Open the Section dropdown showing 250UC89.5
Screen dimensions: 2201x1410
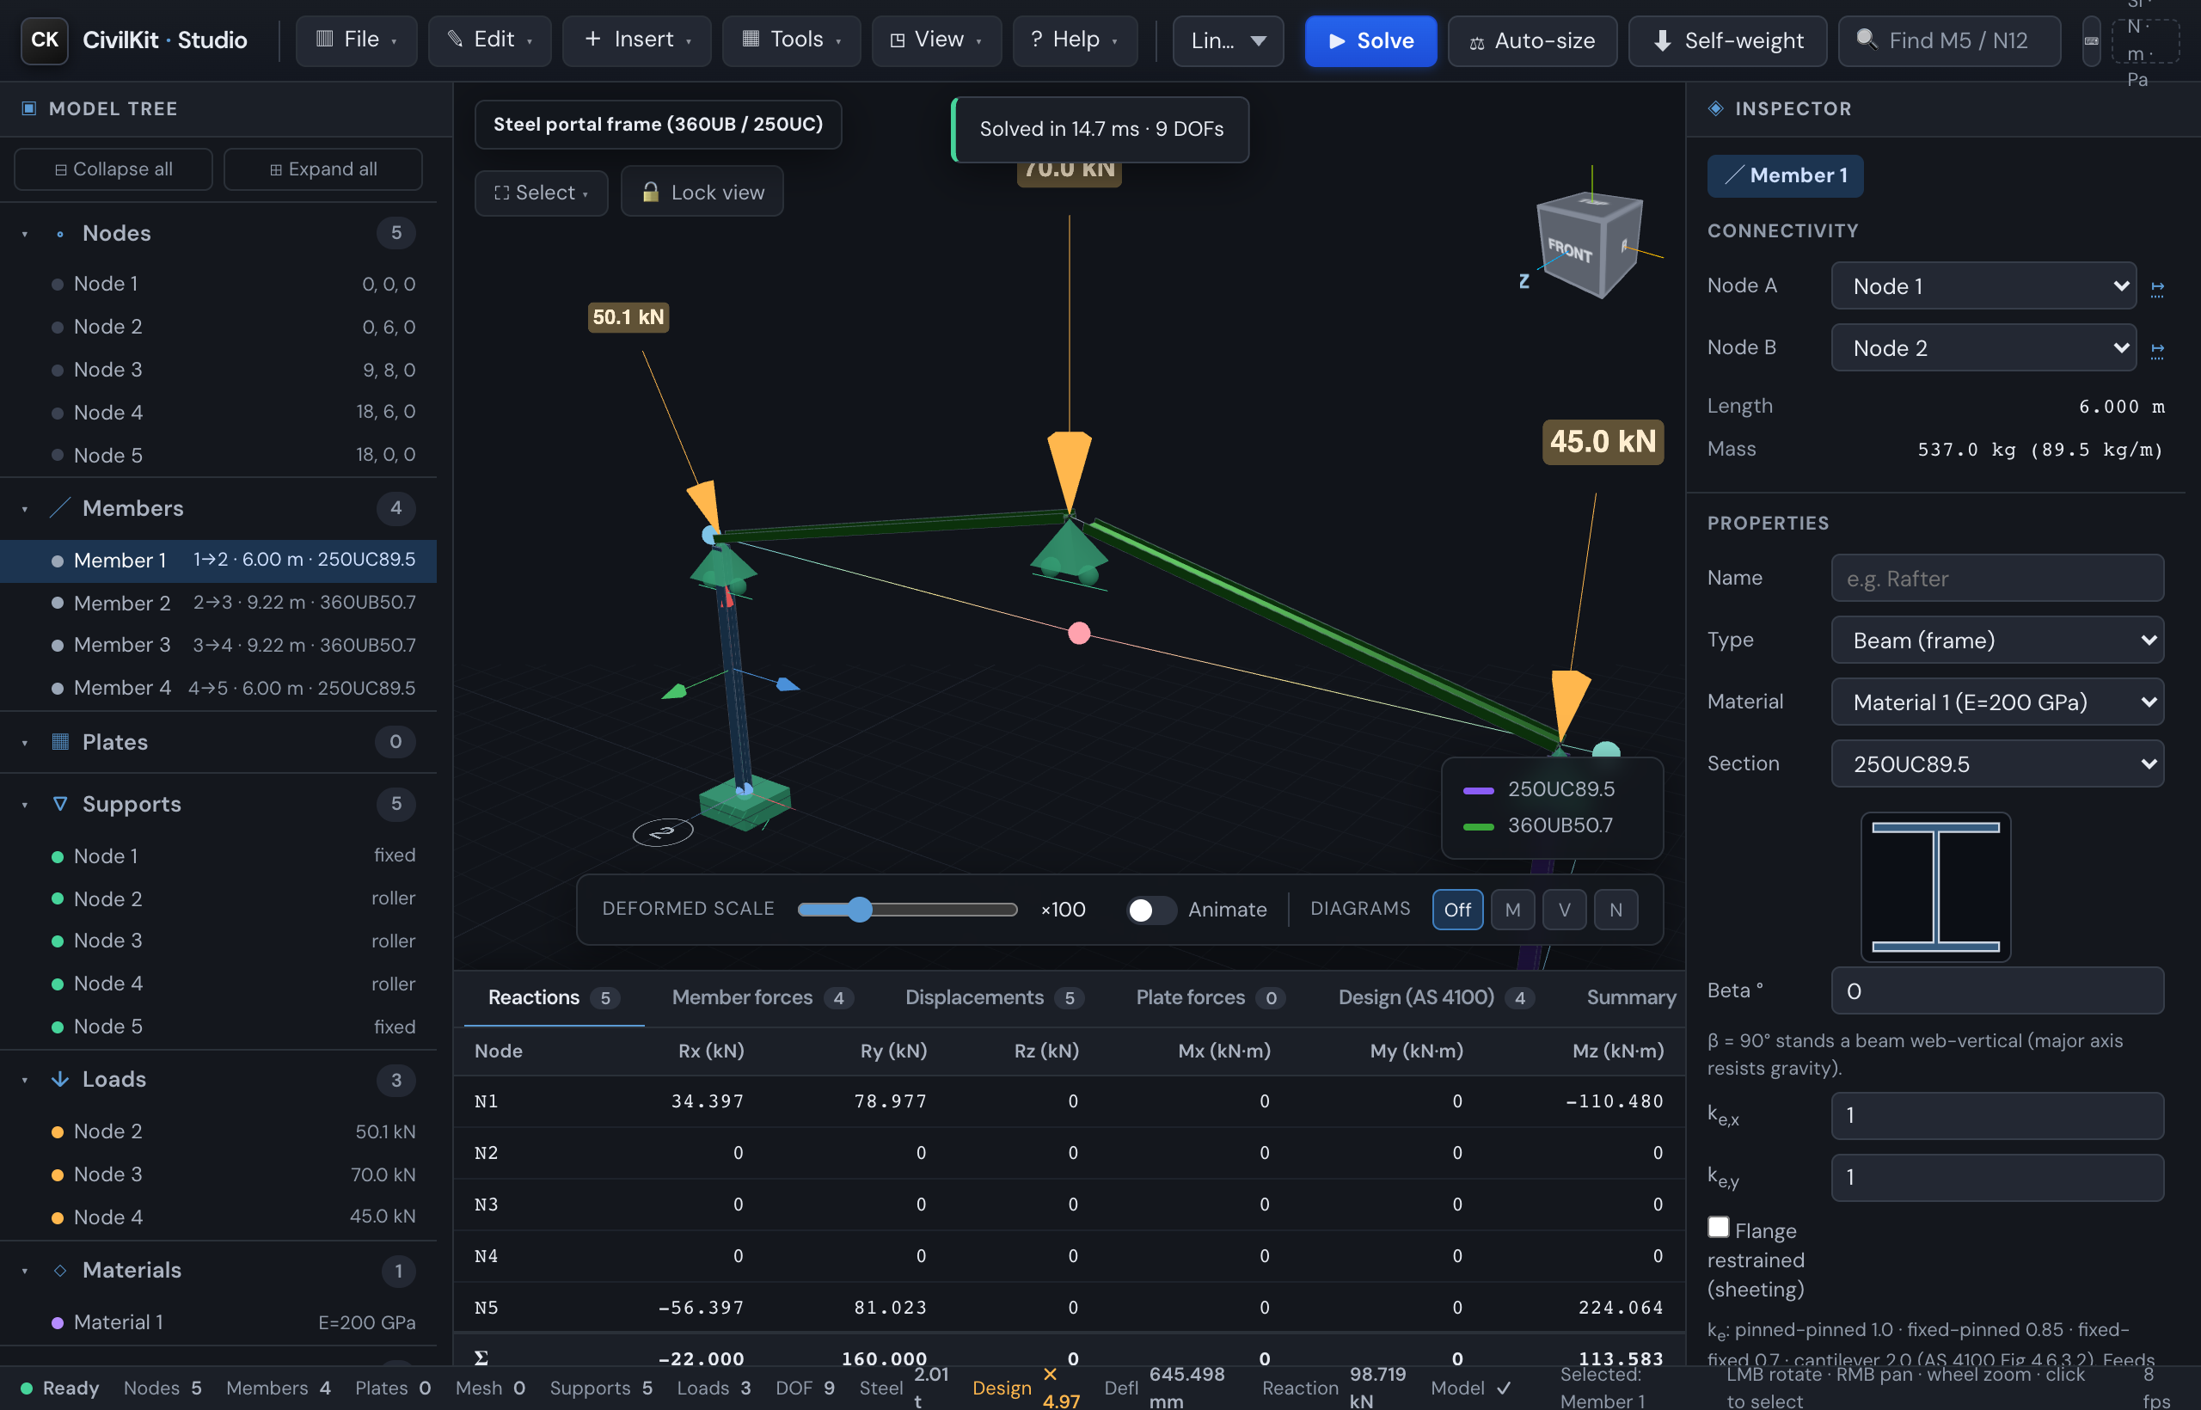1997,763
